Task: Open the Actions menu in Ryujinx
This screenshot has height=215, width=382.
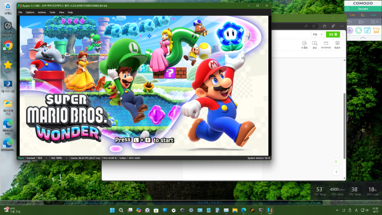Action: 42,12
